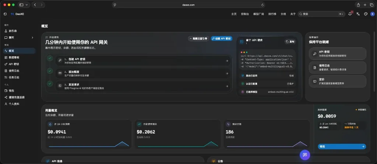The image size is (377, 164).
Task: Open 邀请充值返佣 referral page
Action: (x=19, y=97)
